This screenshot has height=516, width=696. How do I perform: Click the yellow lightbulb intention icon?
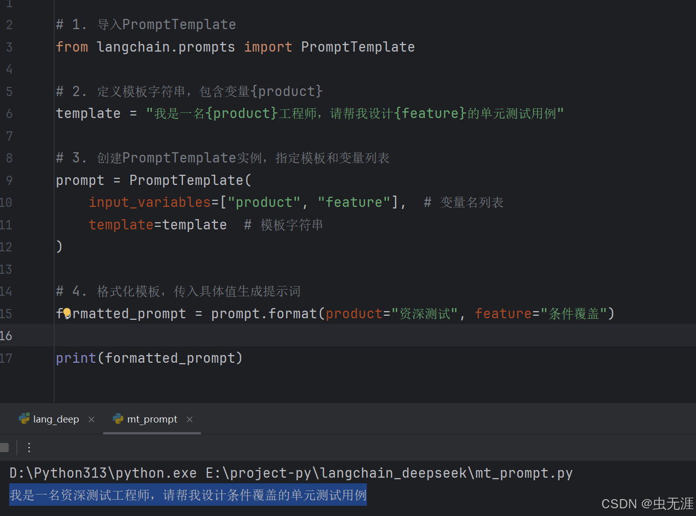pyautogui.click(x=67, y=313)
